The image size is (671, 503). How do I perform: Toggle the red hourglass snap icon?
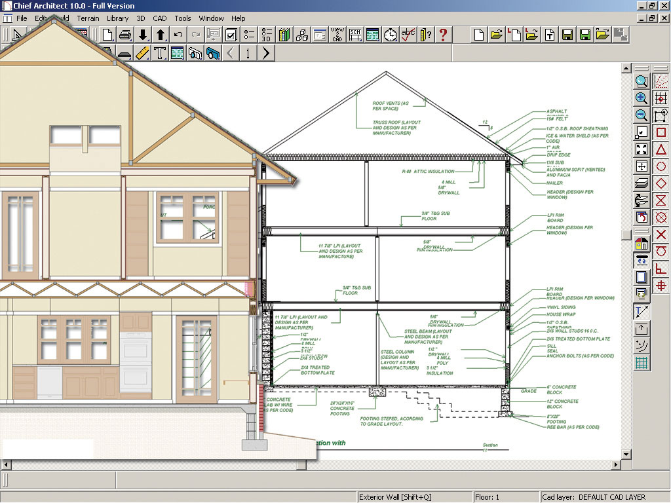pos(661,200)
